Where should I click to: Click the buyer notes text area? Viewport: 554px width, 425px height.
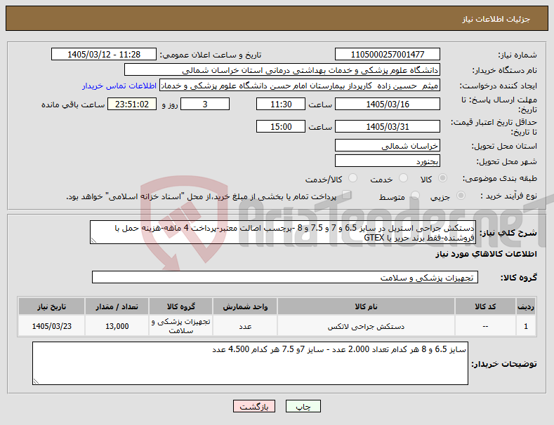[x=250, y=363]
